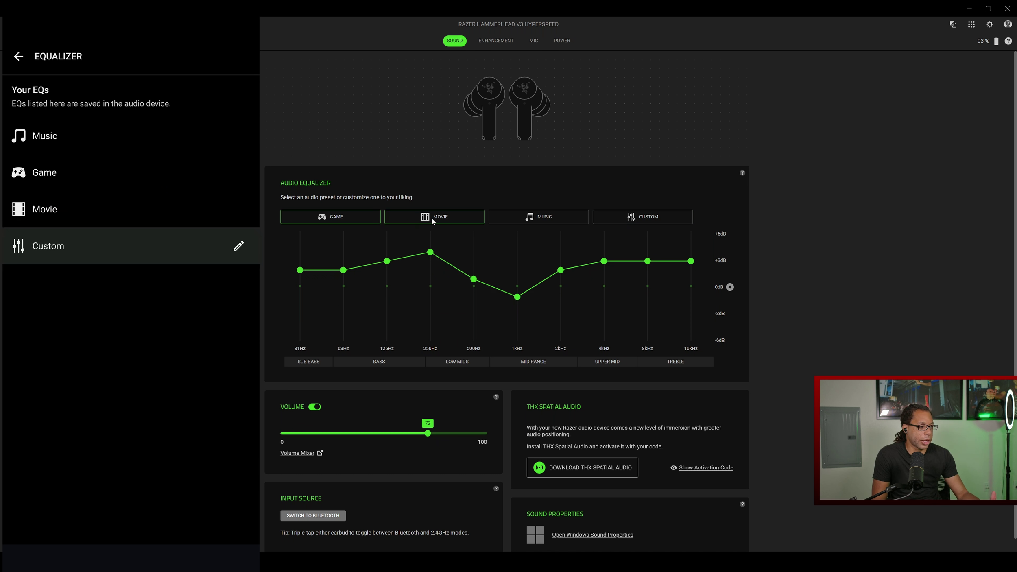Switch to the Sound tab
The image size is (1017, 572).
click(x=455, y=41)
